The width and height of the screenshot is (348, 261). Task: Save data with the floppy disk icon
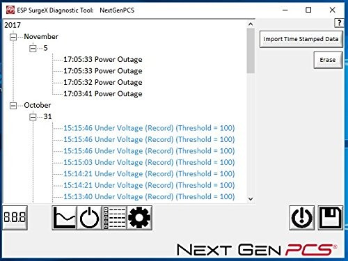pos(331,218)
